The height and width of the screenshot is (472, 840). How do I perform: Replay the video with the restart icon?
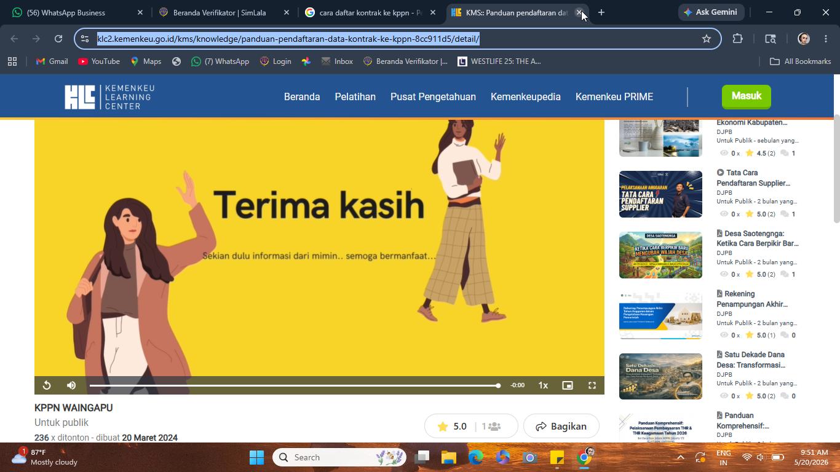(47, 385)
